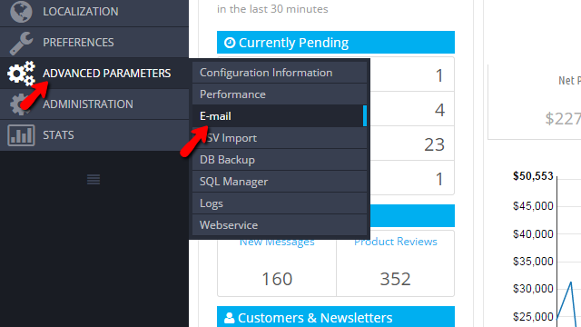
Task: Select Webservice submenu entry
Action: (280, 225)
